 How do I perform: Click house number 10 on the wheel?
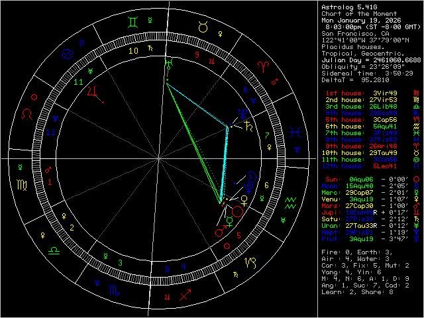click(x=133, y=50)
